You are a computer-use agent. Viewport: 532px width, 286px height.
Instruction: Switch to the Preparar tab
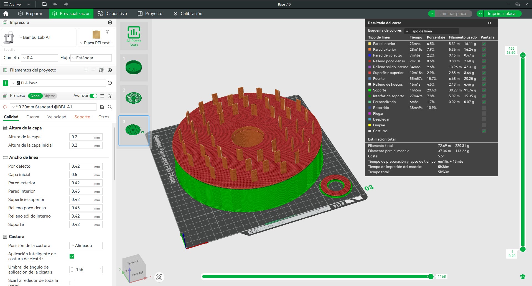click(30, 14)
